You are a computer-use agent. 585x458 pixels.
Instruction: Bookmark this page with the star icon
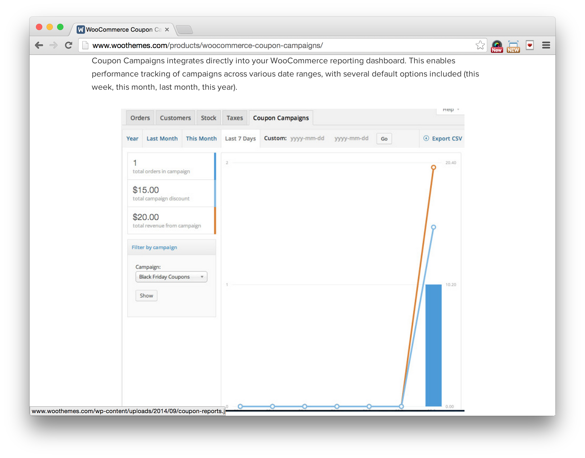point(480,45)
